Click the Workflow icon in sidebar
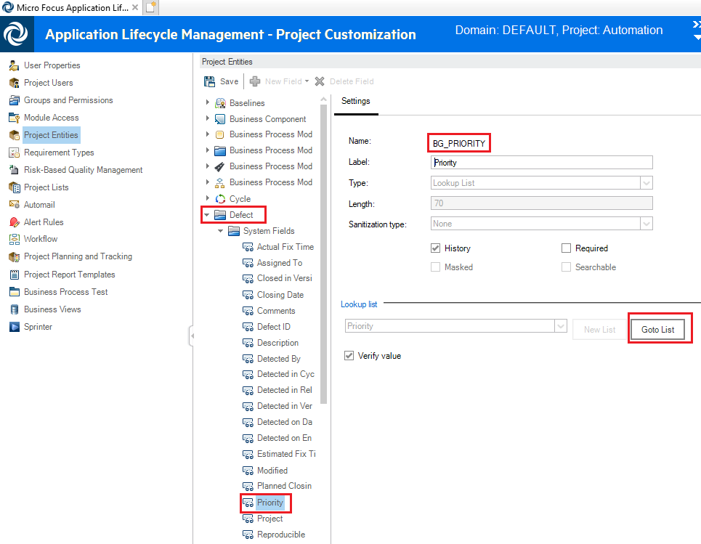The image size is (701, 544). point(14,239)
